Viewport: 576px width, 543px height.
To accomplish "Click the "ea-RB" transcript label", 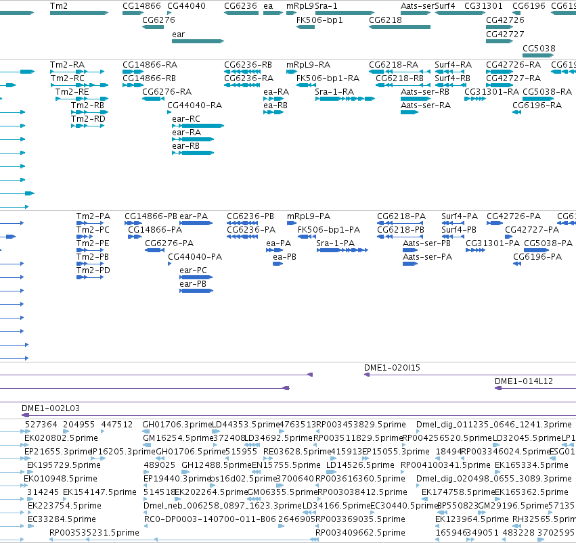I will pyautogui.click(x=275, y=105).
